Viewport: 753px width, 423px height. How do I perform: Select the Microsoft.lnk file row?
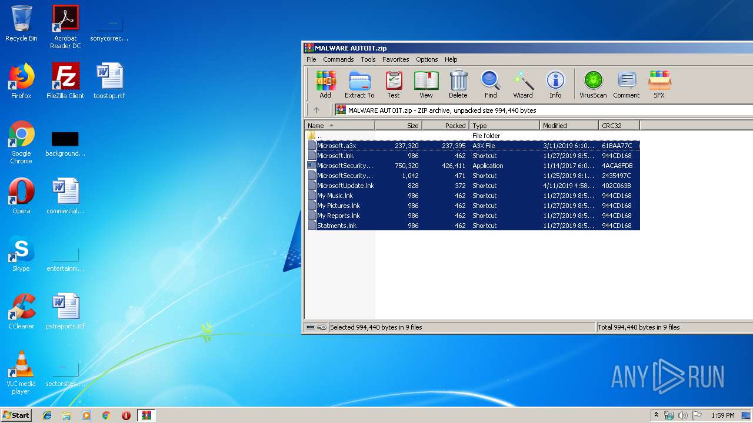pyautogui.click(x=472, y=156)
